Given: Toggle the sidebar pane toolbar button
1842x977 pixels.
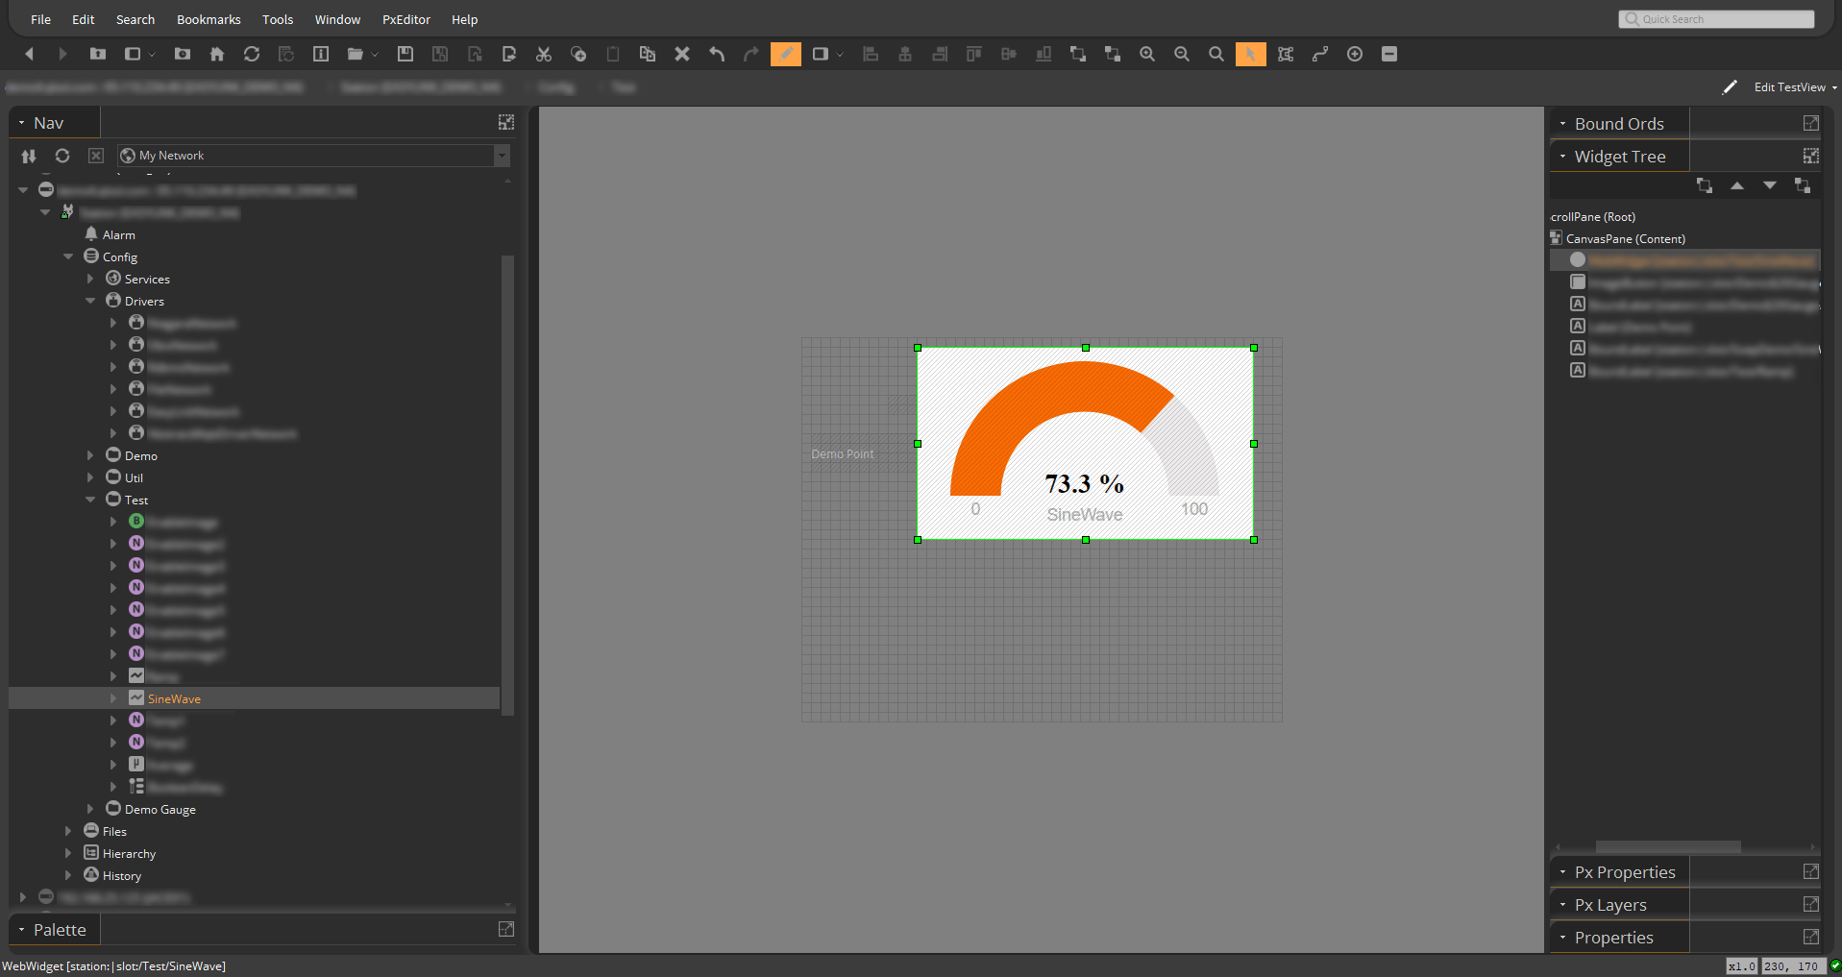Looking at the screenshot, I should click(133, 54).
